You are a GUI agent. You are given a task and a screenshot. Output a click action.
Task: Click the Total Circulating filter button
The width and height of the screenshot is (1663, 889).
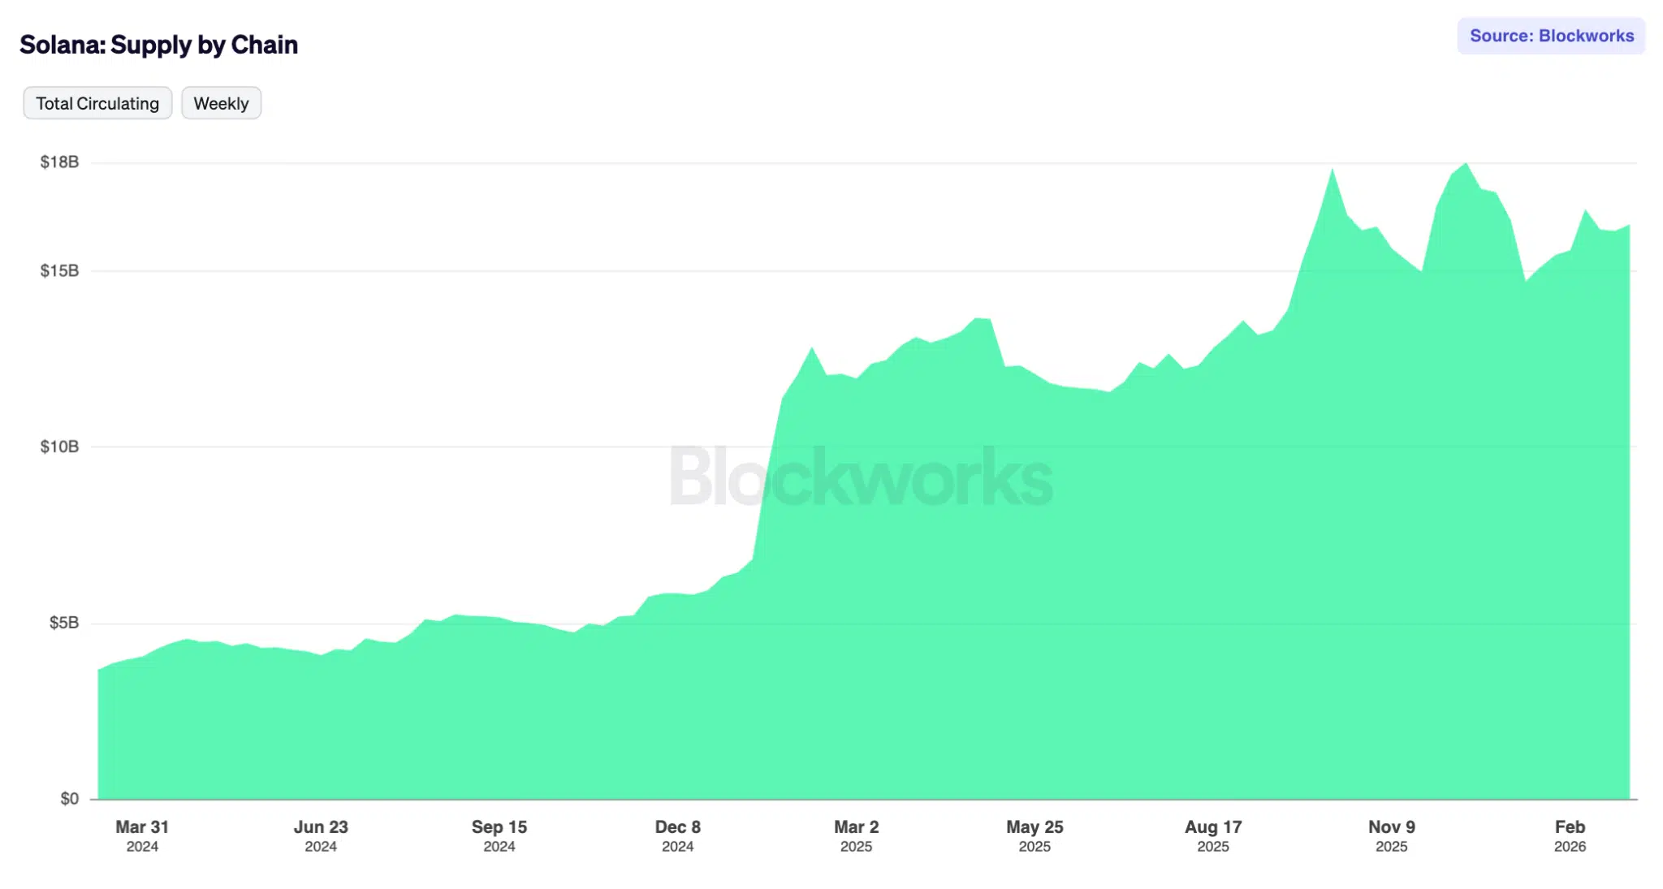(97, 103)
